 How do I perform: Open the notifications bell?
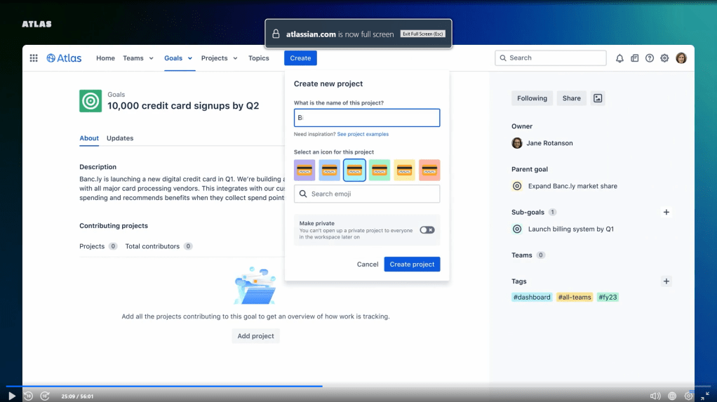(619, 58)
